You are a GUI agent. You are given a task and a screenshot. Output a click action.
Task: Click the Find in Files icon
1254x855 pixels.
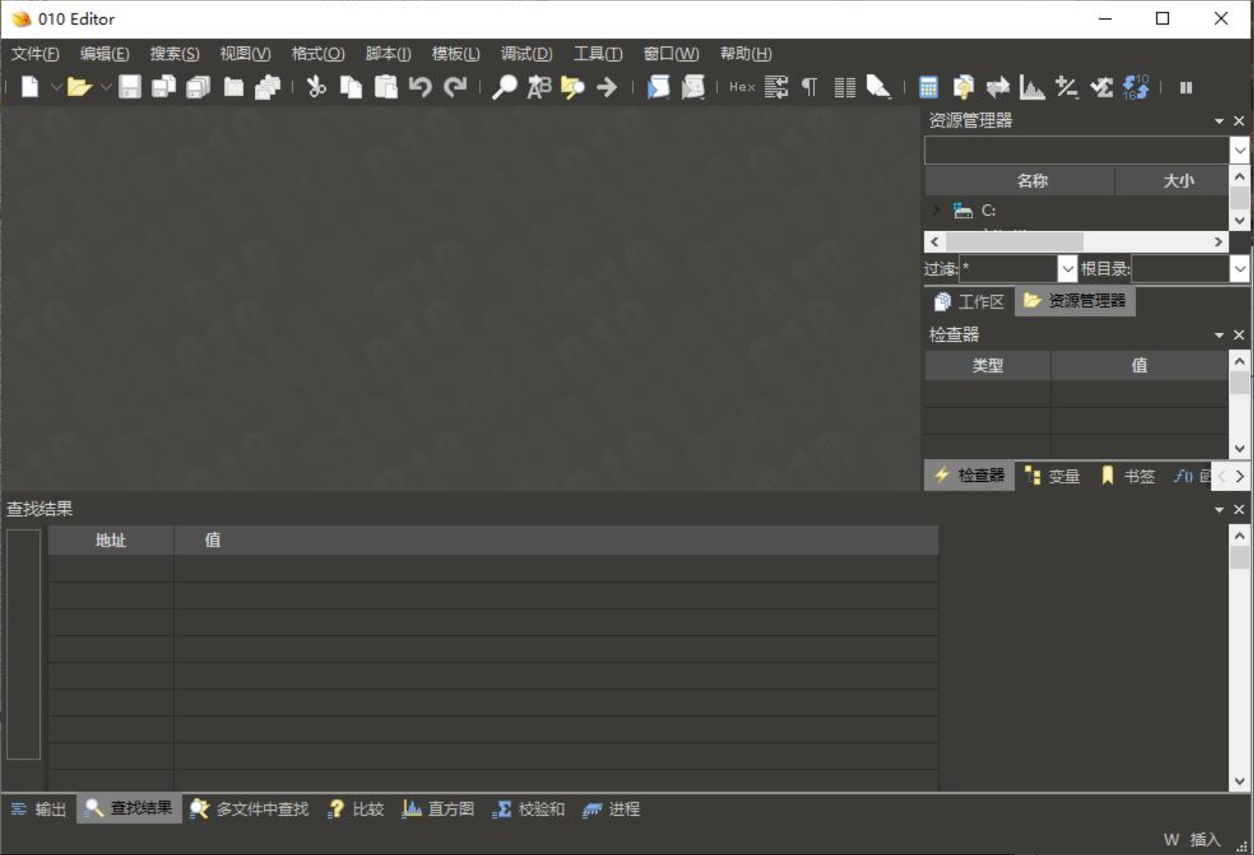coord(573,87)
